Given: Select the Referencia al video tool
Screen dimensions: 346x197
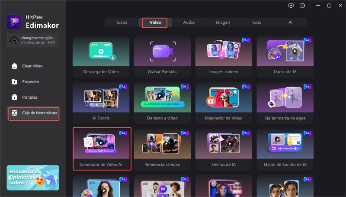Looking at the screenshot, I should pyautogui.click(x=162, y=149).
